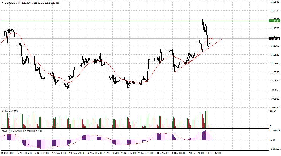Click the 0.002716 MACD scale value
The width and height of the screenshot is (281, 156).
[x=275, y=131]
